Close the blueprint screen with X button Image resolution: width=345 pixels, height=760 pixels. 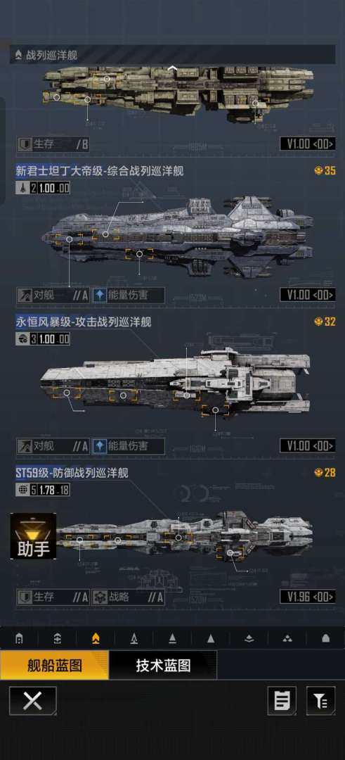pyautogui.click(x=33, y=701)
